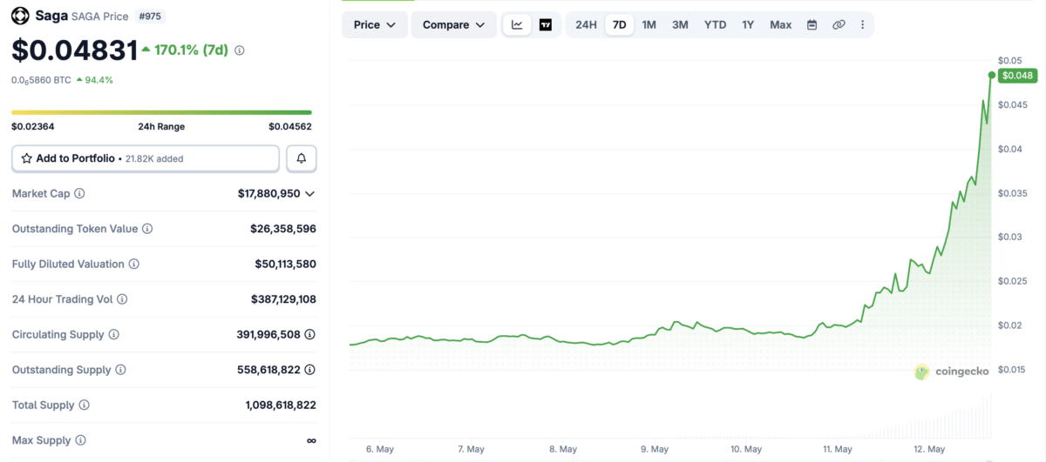Screen dimensions: 1046x462
Task: Select the 1Y time range
Action: point(748,24)
